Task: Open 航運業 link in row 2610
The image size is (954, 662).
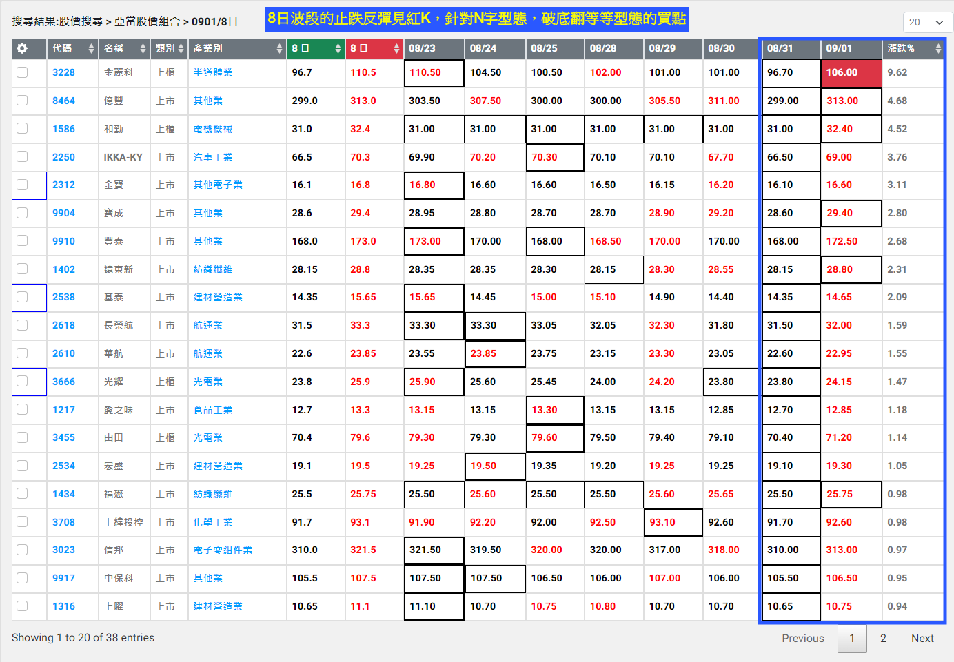Action: tap(208, 353)
